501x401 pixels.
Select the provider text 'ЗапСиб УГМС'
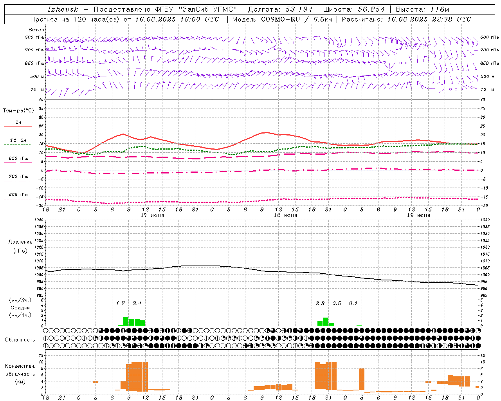207,9
